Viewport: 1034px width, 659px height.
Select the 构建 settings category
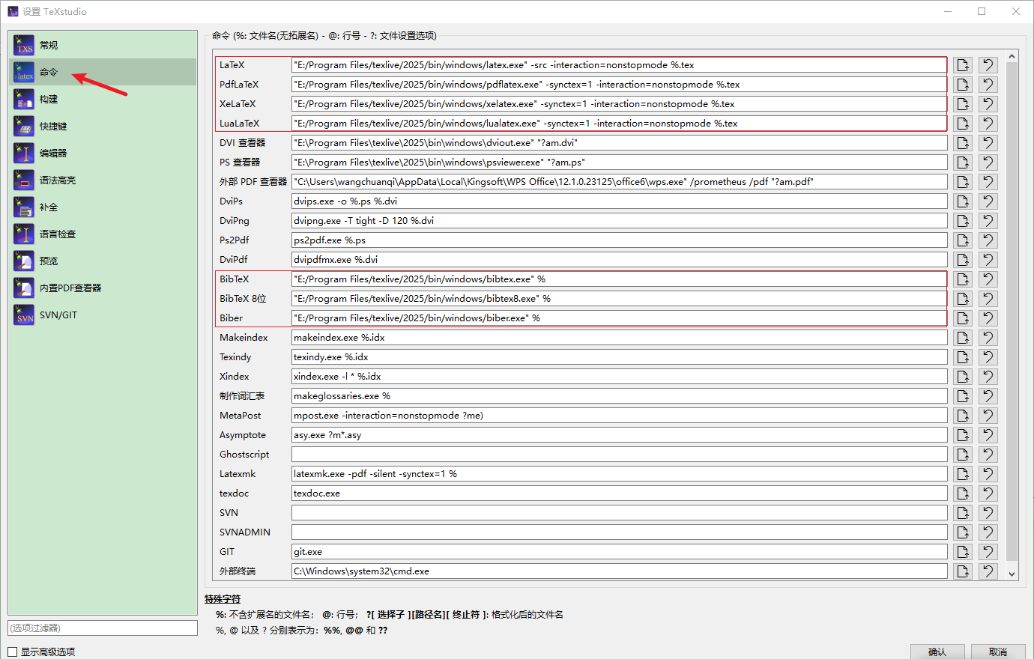point(103,99)
